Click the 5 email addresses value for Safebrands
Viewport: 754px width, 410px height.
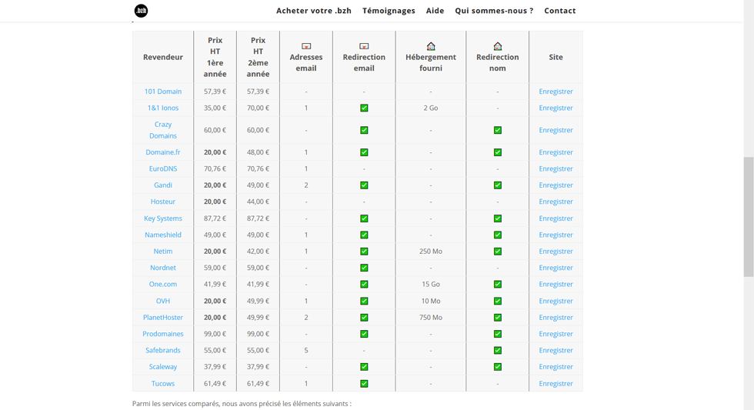pos(306,351)
